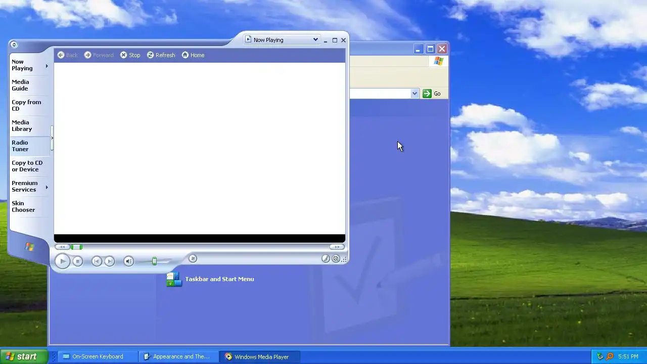
Task: Click the skin paintbrush icon
Action: point(326,259)
